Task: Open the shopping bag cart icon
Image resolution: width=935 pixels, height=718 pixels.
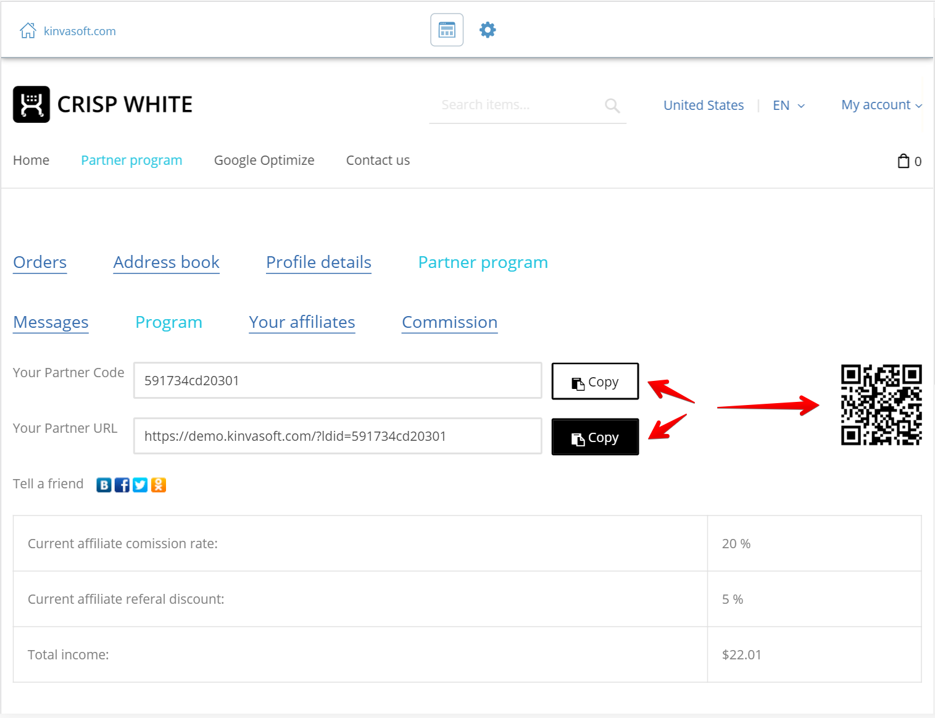Action: 904,161
